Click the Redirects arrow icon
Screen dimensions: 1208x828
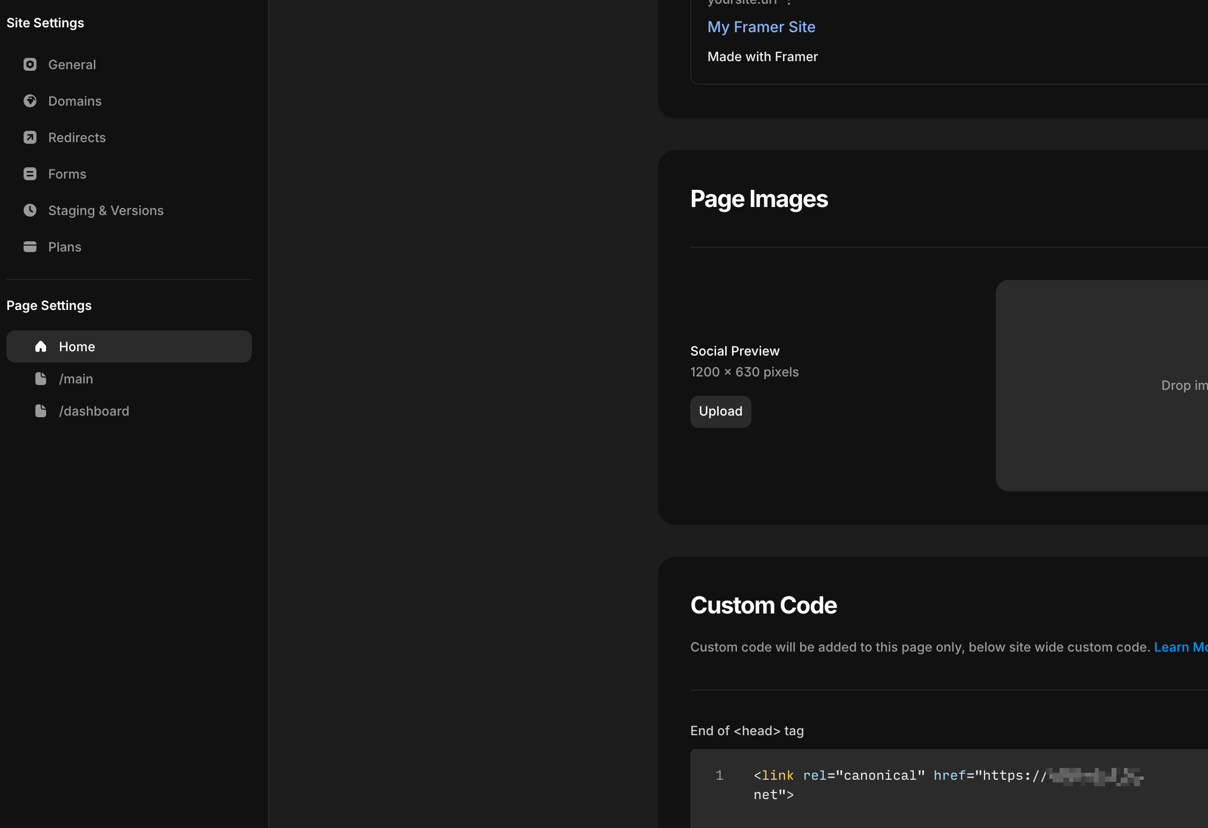(x=30, y=137)
